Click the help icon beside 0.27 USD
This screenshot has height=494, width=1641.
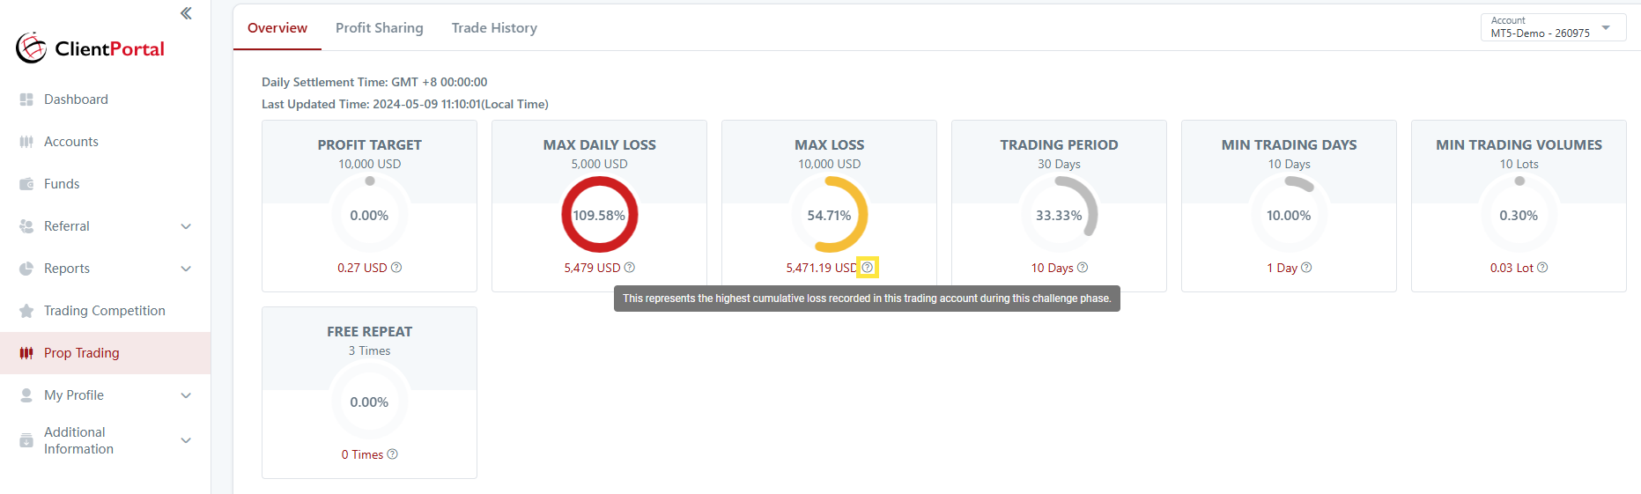[396, 268]
